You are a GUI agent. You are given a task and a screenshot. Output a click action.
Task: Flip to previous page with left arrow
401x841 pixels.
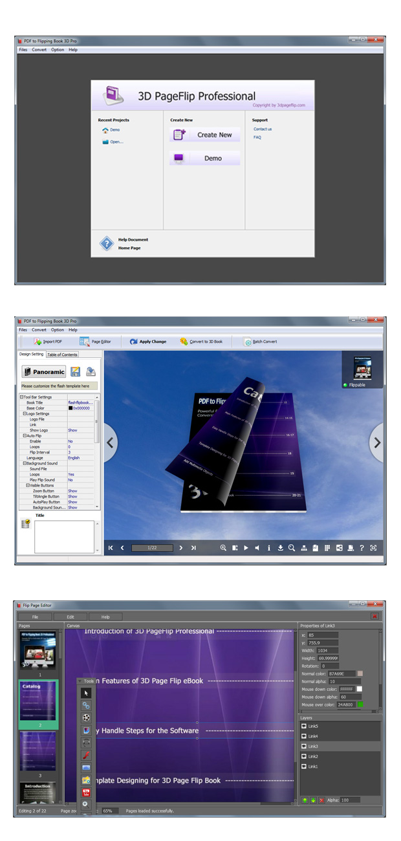click(x=111, y=443)
